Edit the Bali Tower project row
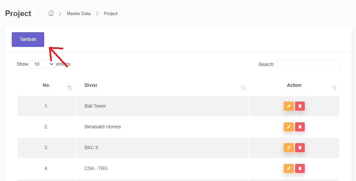This screenshot has width=356, height=181. [288, 106]
